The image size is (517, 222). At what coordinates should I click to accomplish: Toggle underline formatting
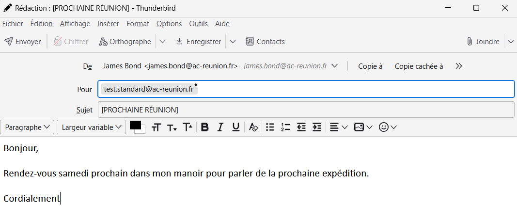pos(235,127)
